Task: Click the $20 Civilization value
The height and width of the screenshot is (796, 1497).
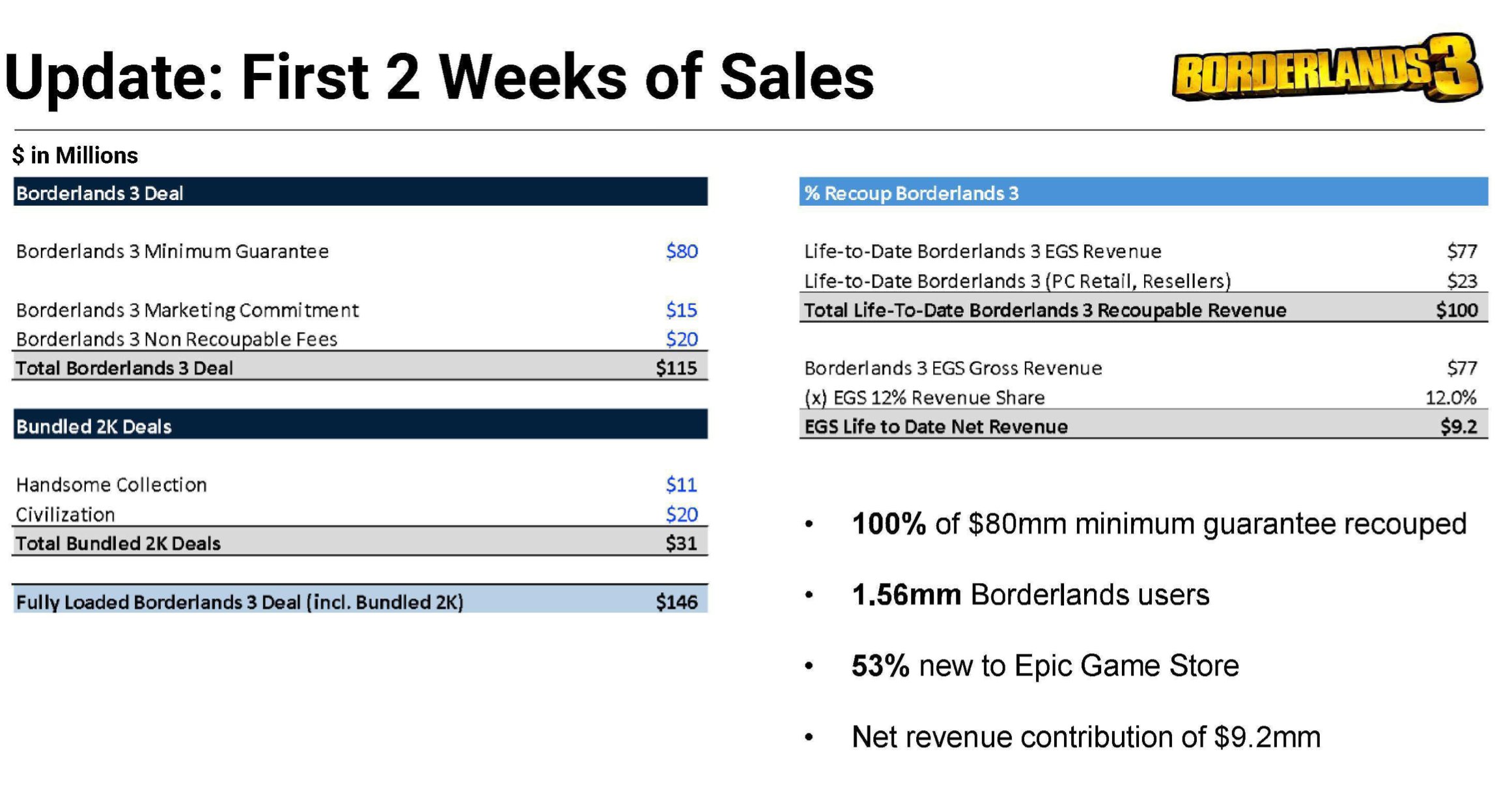Action: pyautogui.click(x=681, y=515)
